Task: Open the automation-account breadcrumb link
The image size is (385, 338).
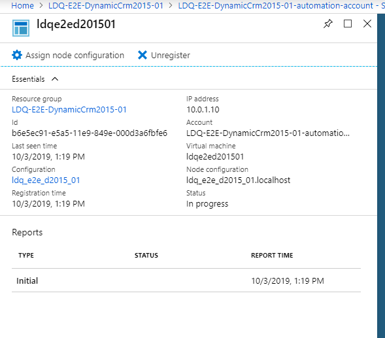Action: [281, 5]
